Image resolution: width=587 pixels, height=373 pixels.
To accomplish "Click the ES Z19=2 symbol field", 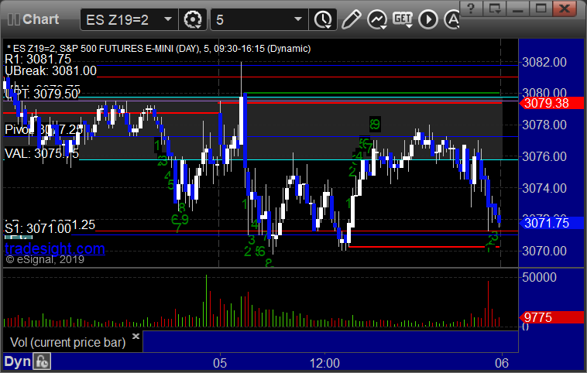I will [129, 19].
